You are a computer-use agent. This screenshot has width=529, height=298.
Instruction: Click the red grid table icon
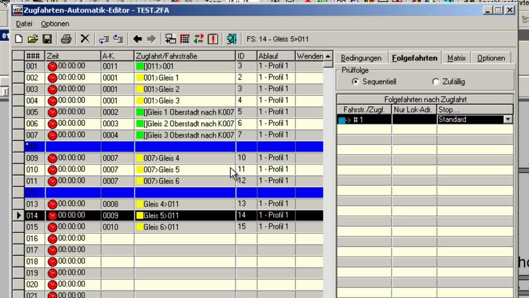pos(185,39)
